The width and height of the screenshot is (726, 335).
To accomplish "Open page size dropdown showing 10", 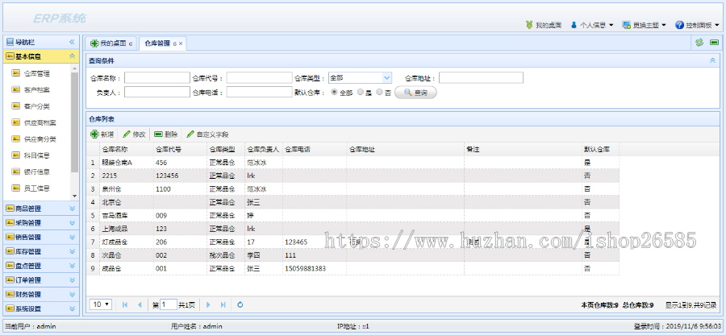I will (x=101, y=304).
